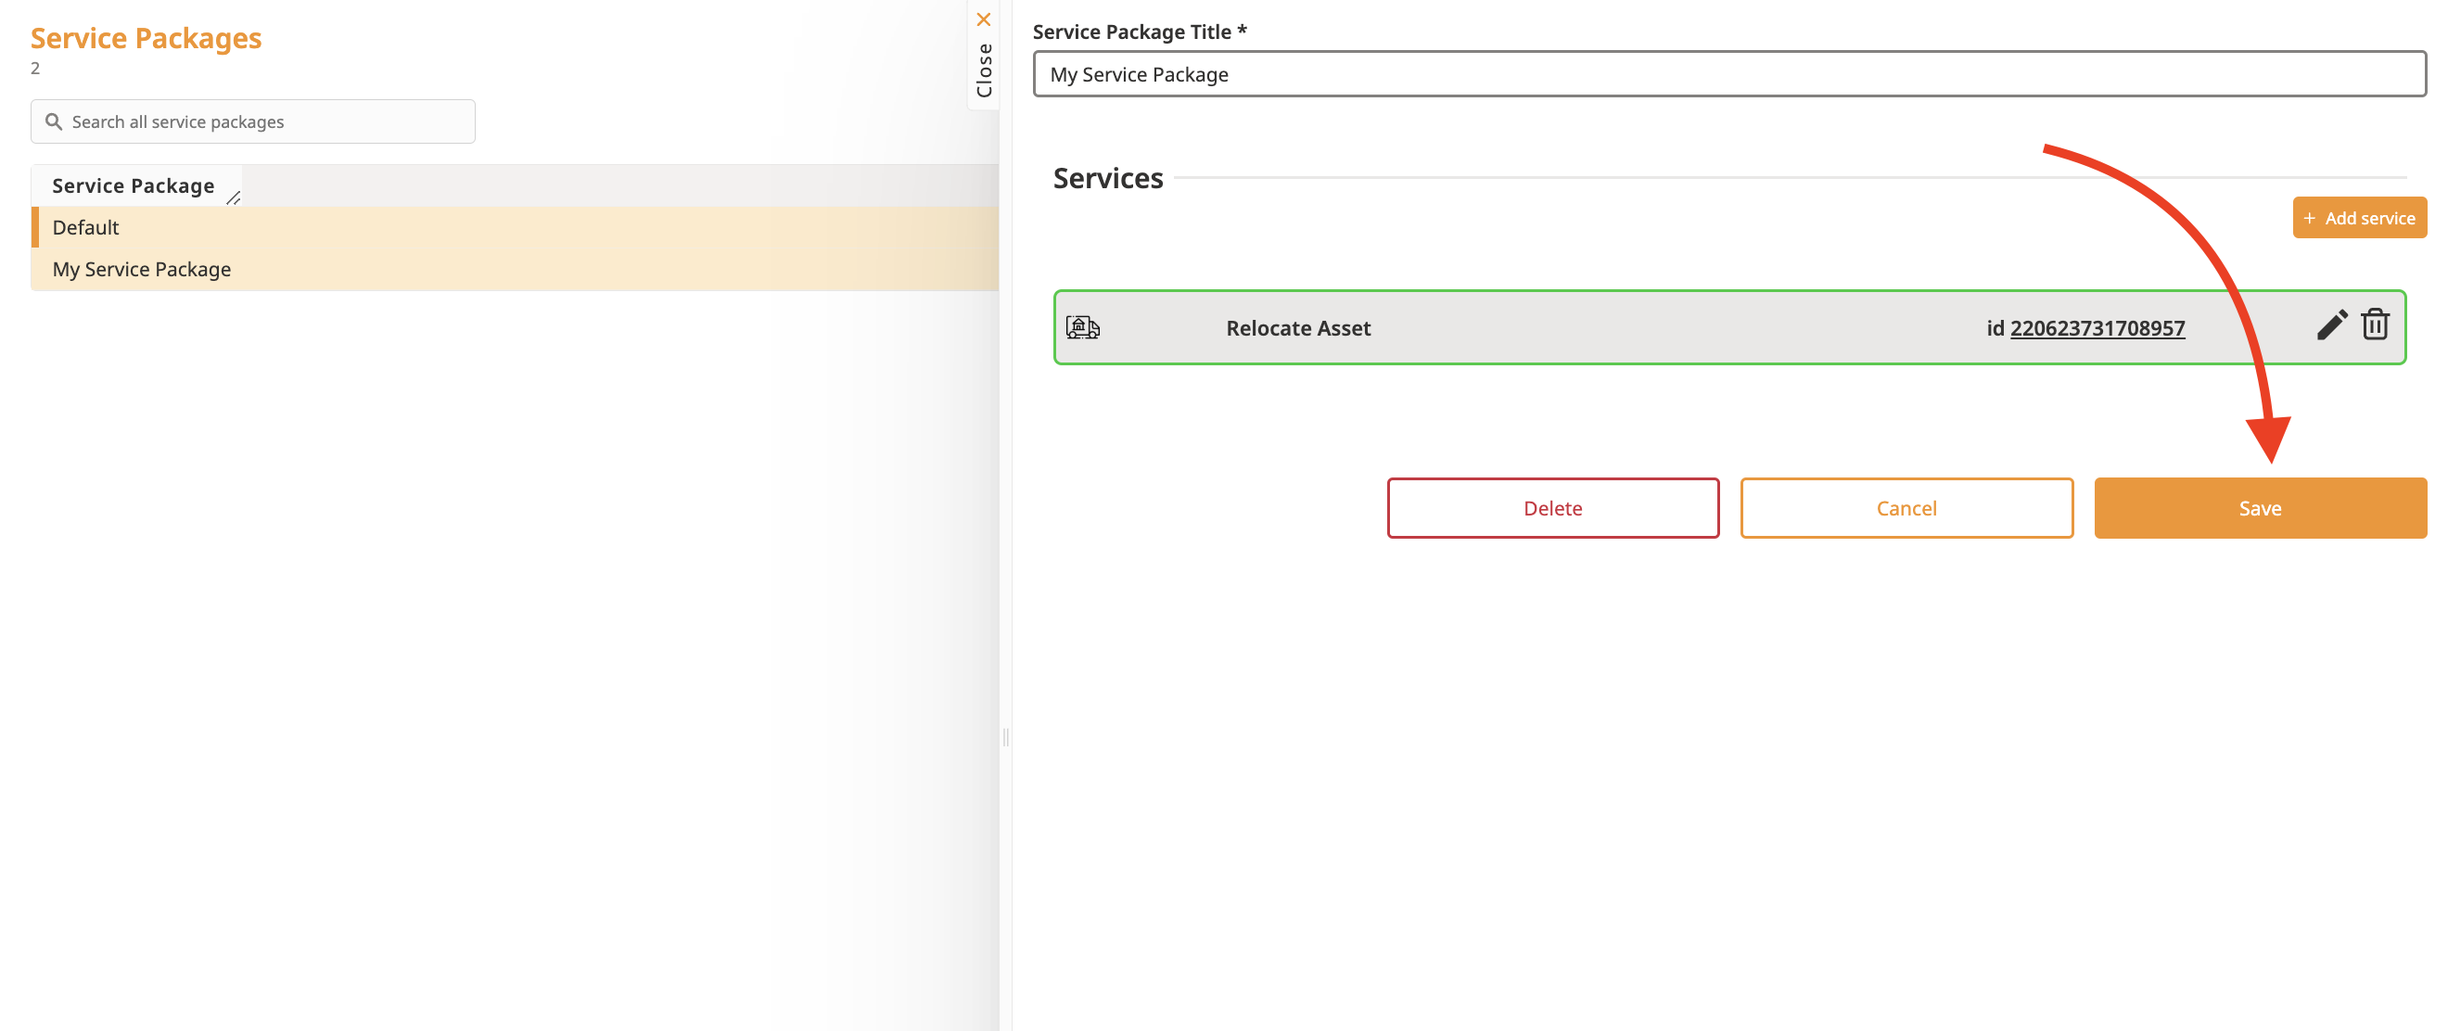Delete Relocate Asset using the trash icon
The height and width of the screenshot is (1031, 2448).
pos(2375,325)
